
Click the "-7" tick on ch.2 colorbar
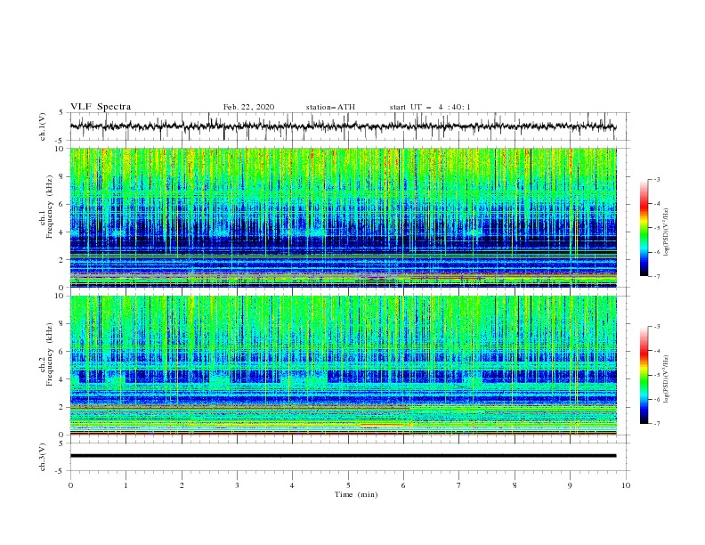point(657,423)
